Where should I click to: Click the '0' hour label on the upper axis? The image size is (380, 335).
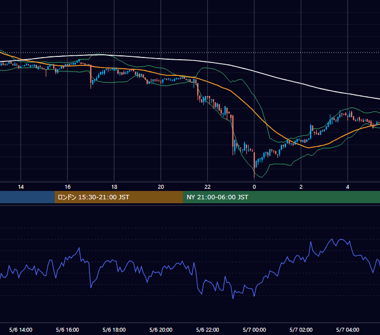click(x=254, y=187)
